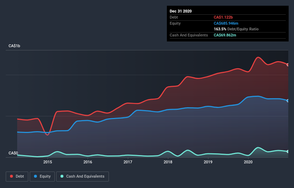The width and height of the screenshot is (294, 188).
Task: Click the CA$1b y-axis label
Action: (14, 46)
